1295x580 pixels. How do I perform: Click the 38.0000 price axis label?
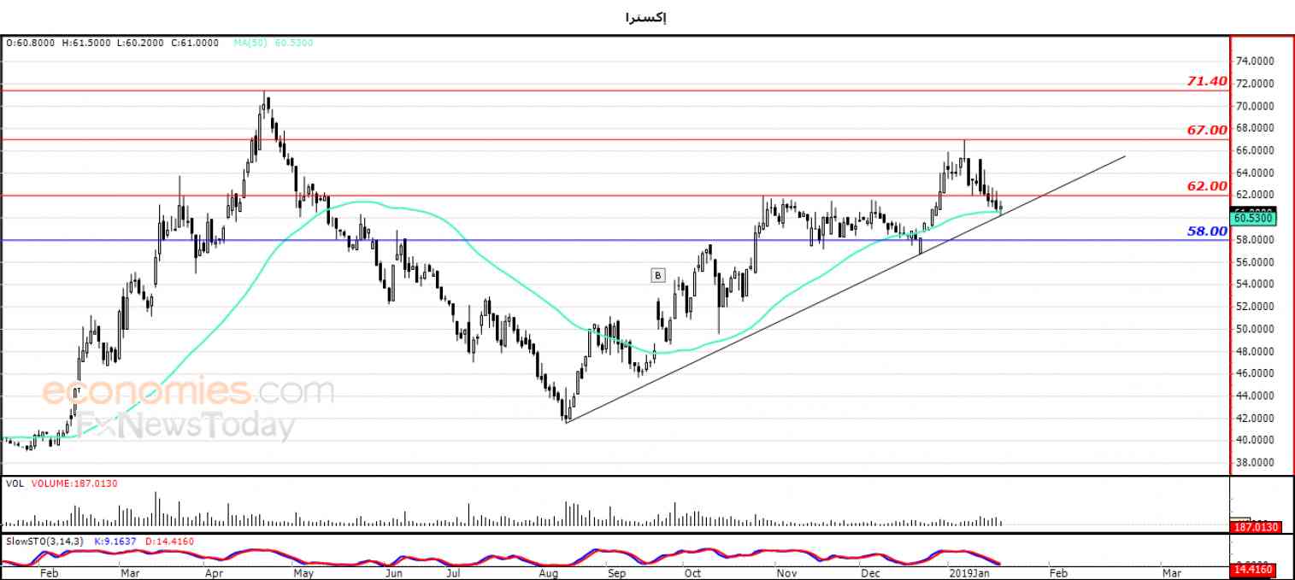(x=1256, y=463)
